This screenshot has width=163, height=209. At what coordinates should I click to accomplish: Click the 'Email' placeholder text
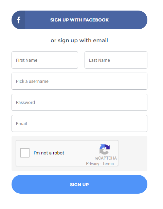[21, 123]
